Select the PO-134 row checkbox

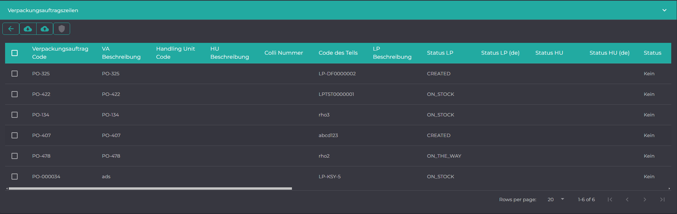click(15, 115)
